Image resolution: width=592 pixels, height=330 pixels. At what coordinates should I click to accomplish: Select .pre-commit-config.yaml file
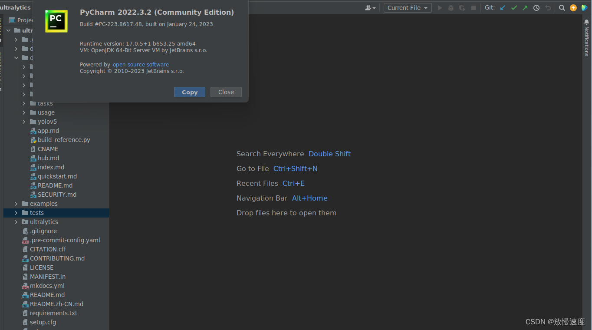click(x=65, y=240)
